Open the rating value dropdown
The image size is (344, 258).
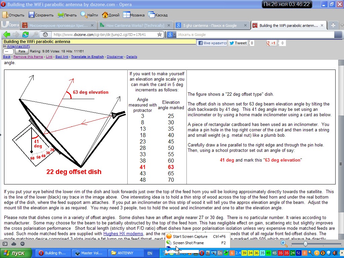(8, 51)
